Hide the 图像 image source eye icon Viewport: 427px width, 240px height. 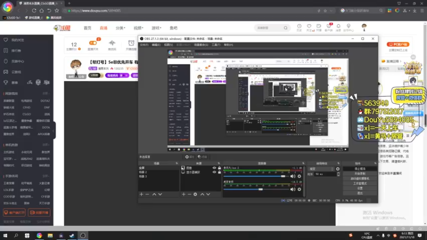click(x=215, y=168)
